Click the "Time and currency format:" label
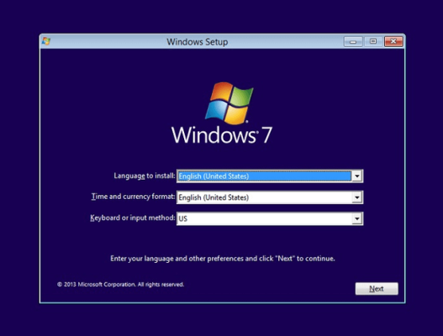The height and width of the screenshot is (336, 443). 133,197
